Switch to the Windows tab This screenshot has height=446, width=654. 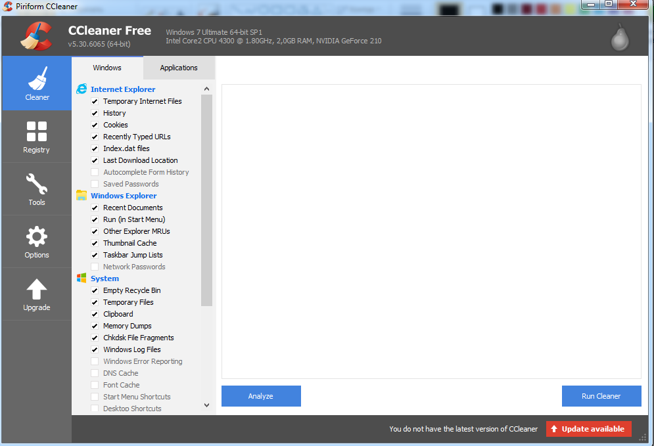pyautogui.click(x=107, y=68)
